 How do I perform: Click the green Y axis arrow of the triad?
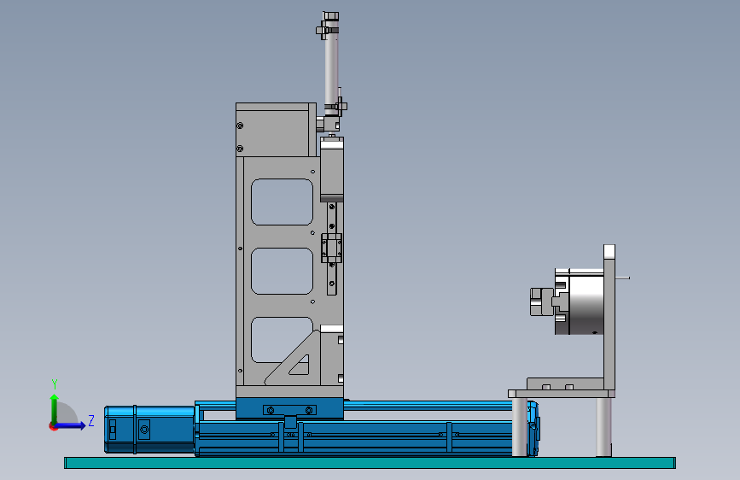tap(55, 408)
